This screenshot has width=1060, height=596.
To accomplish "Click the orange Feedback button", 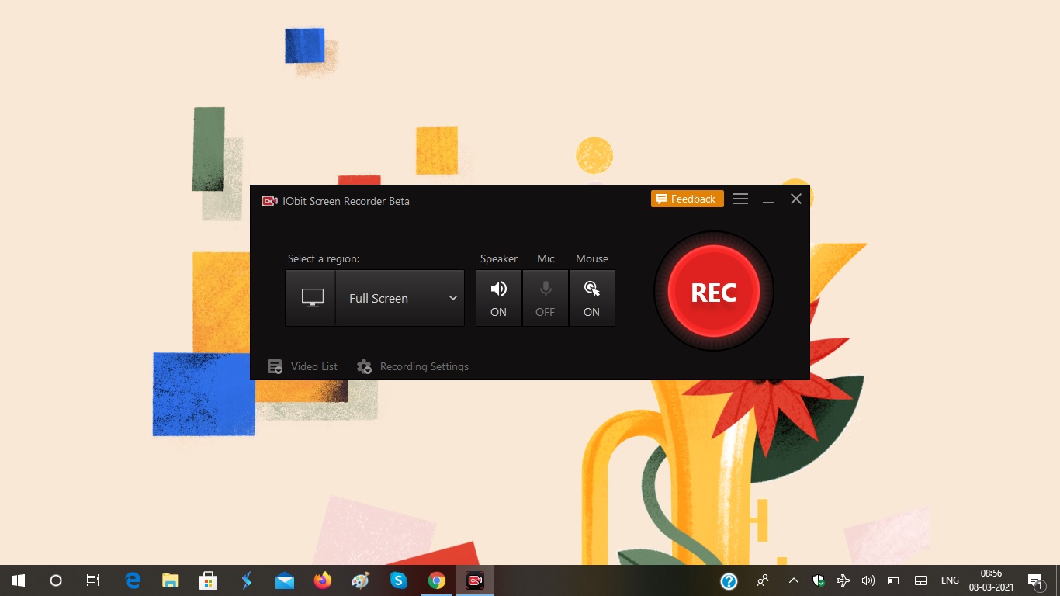I will point(688,199).
